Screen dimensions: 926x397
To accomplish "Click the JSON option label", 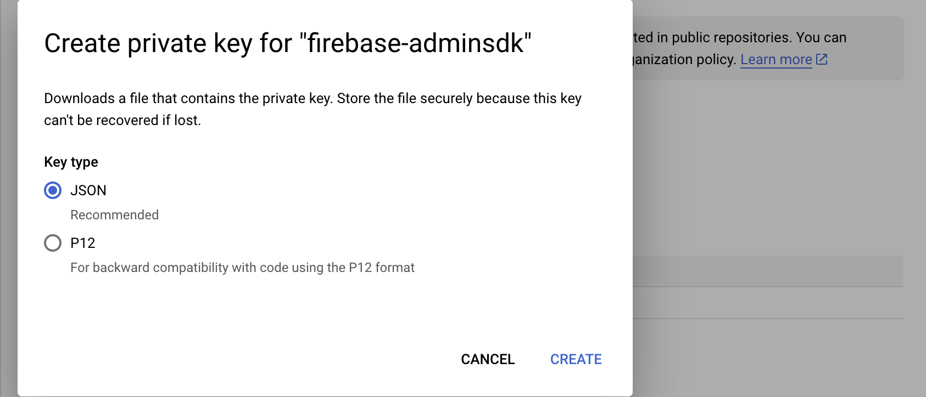I will [88, 190].
